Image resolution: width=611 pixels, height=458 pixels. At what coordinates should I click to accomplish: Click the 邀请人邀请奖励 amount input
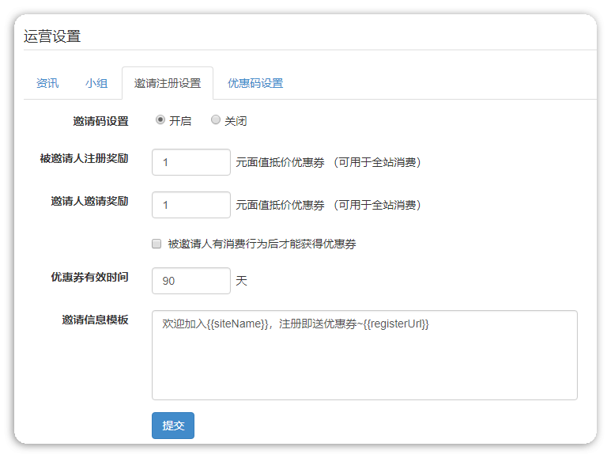(x=190, y=205)
